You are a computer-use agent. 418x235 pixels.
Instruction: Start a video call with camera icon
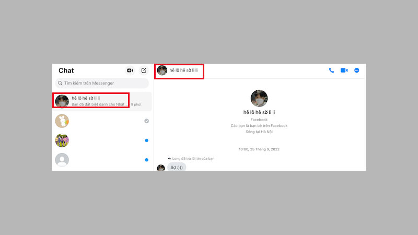[x=344, y=70]
